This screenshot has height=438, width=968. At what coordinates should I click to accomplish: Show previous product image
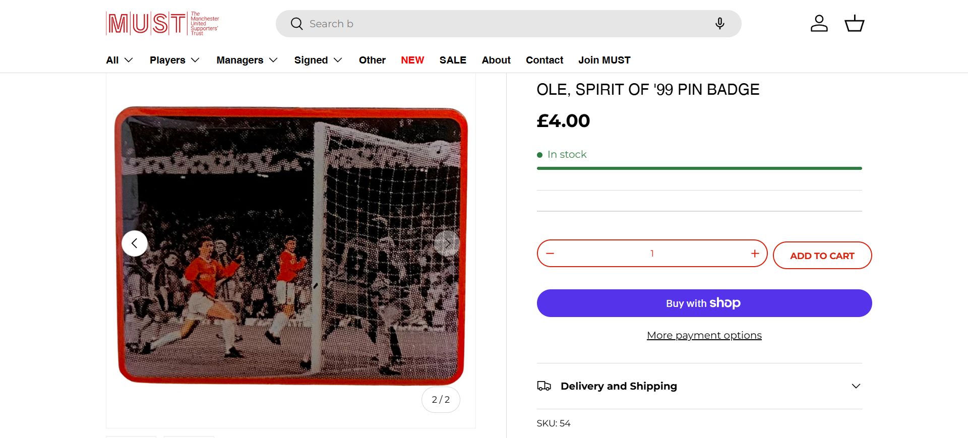coord(135,243)
